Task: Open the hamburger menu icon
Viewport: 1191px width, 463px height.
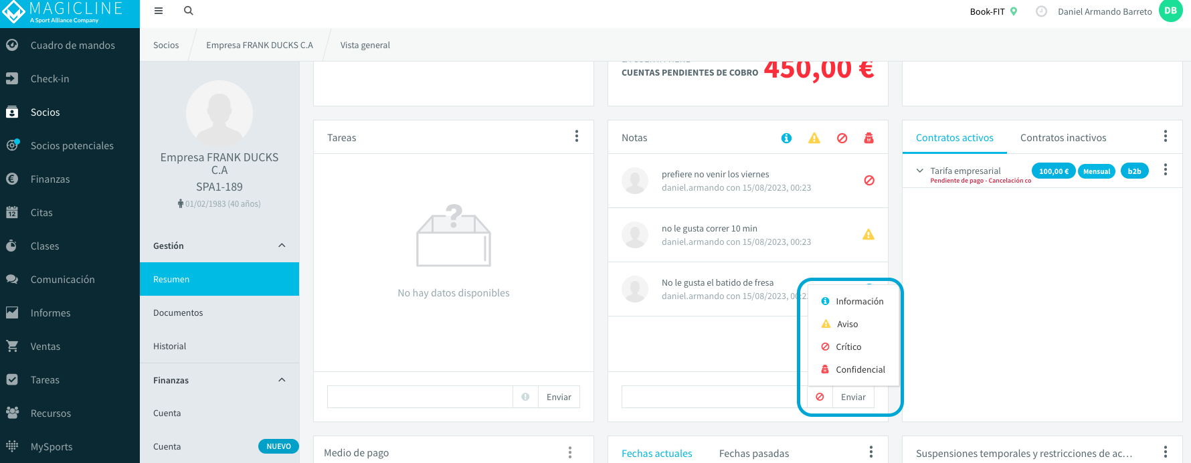Action: 159,11
